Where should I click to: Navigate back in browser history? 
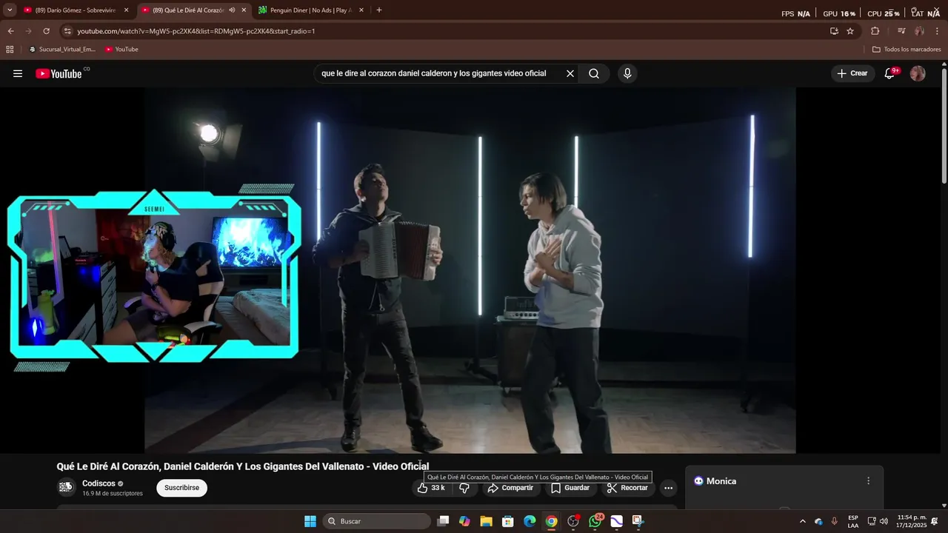(x=10, y=31)
